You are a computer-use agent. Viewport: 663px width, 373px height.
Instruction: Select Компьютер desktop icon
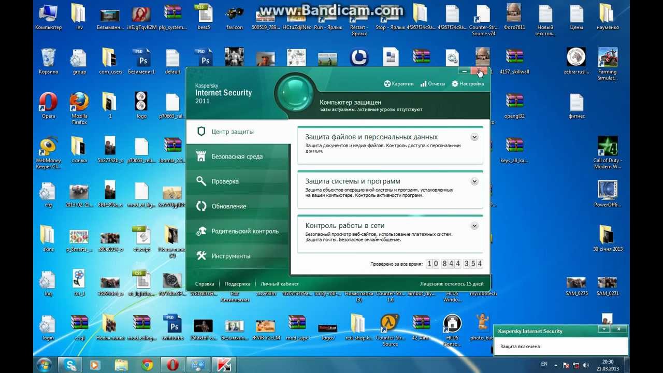48,17
